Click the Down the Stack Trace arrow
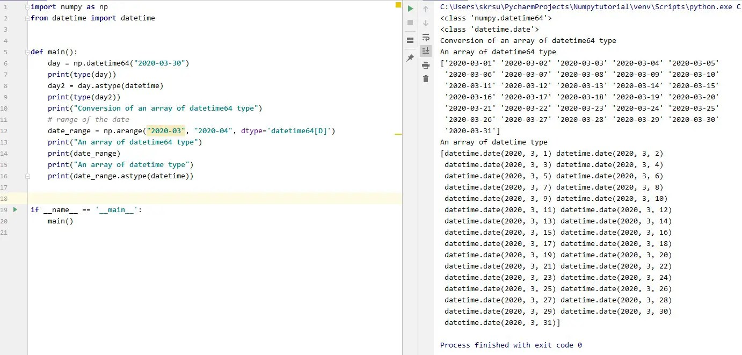This screenshot has width=742, height=355. coord(426,23)
